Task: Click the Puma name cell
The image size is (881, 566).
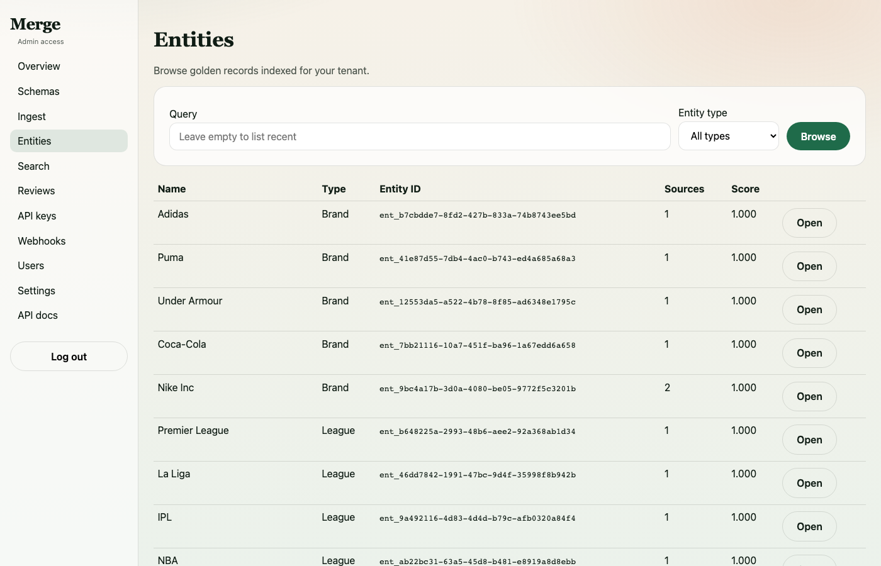Action: 171,257
